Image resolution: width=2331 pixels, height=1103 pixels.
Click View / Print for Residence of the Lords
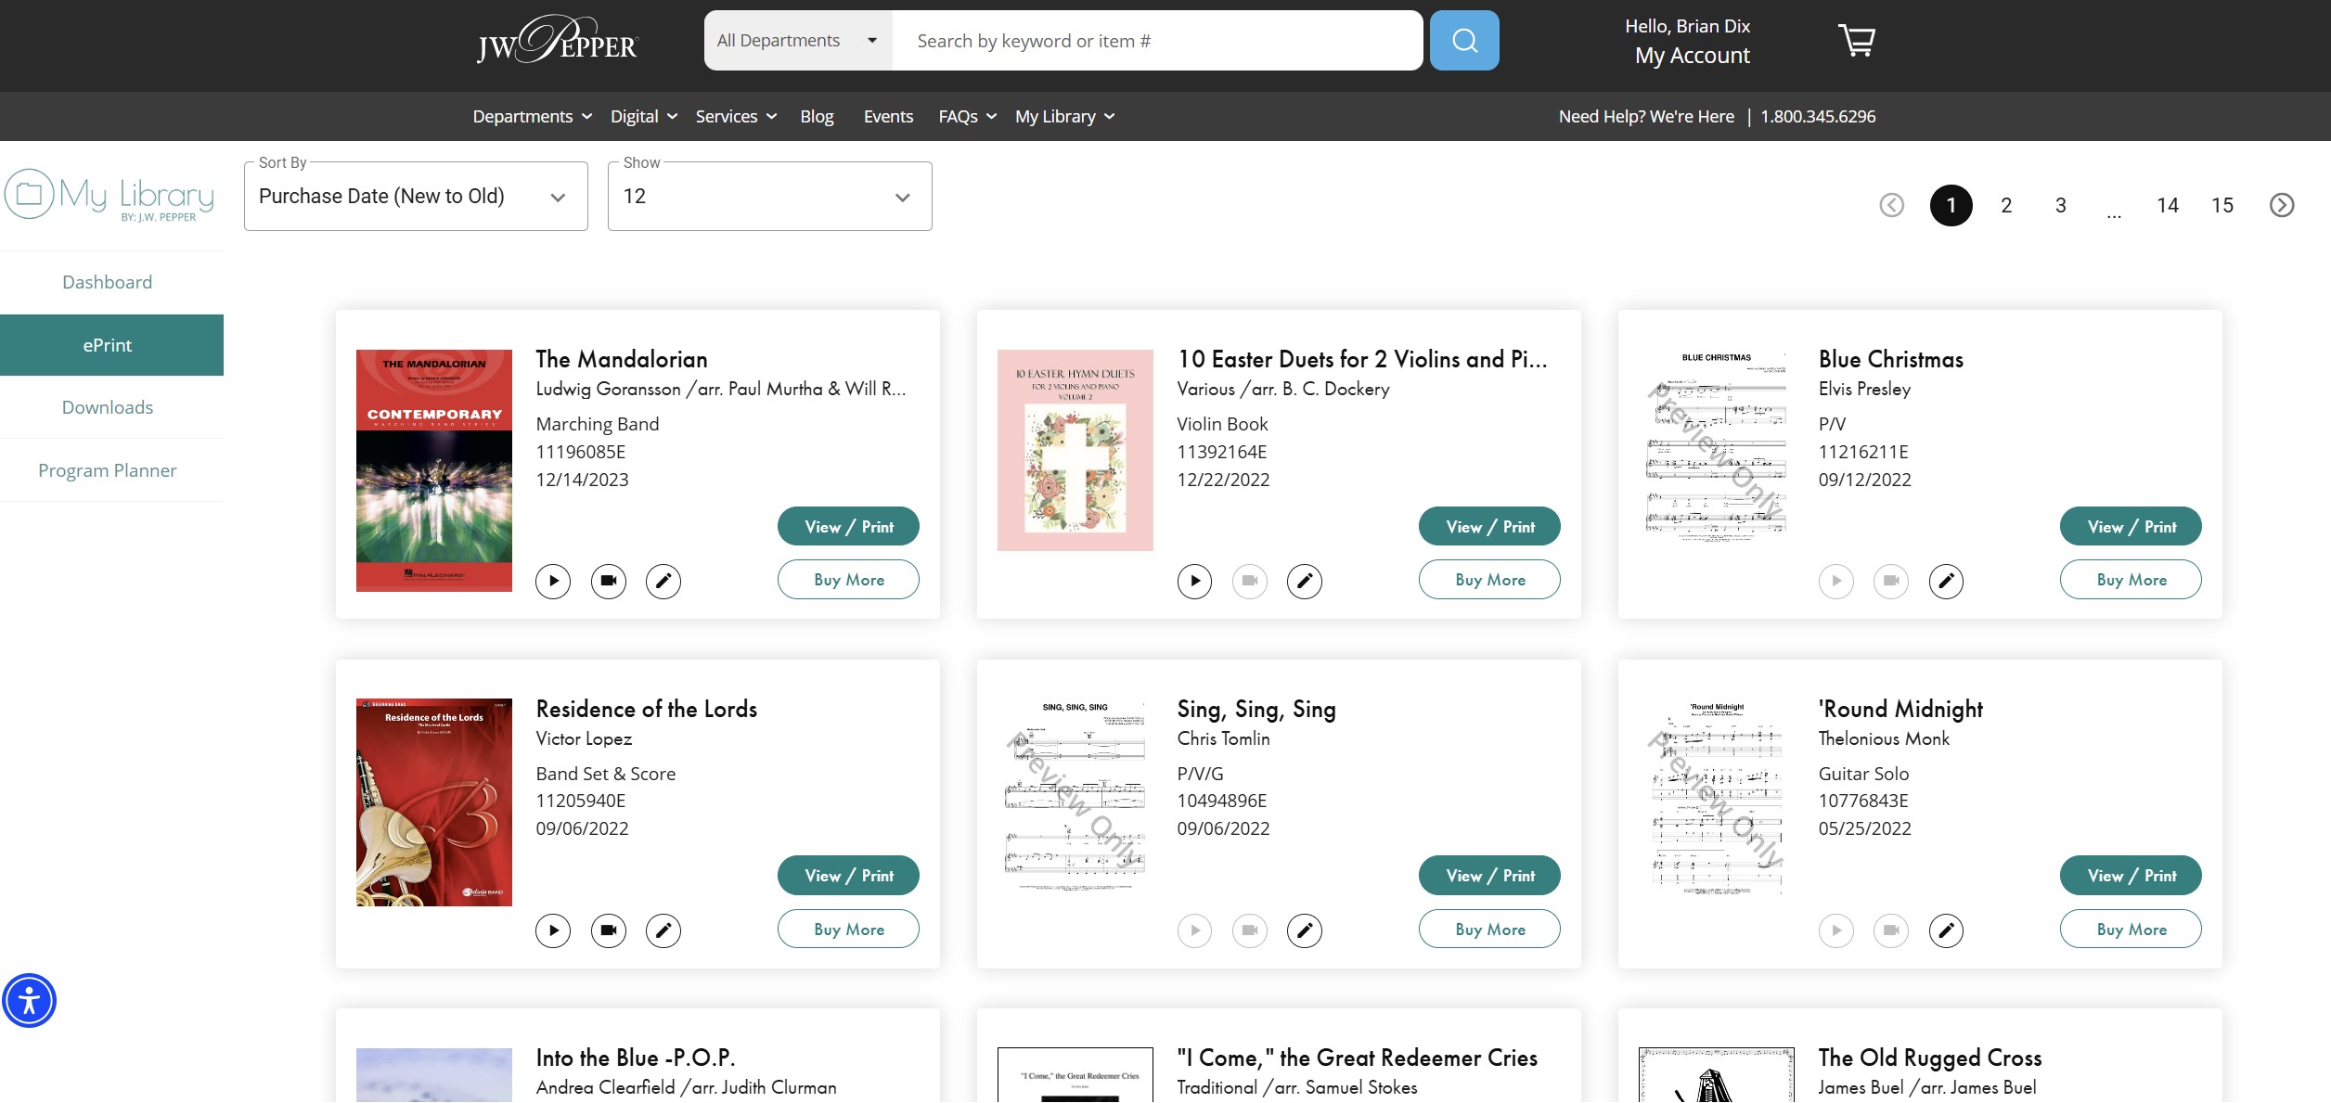pyautogui.click(x=848, y=876)
